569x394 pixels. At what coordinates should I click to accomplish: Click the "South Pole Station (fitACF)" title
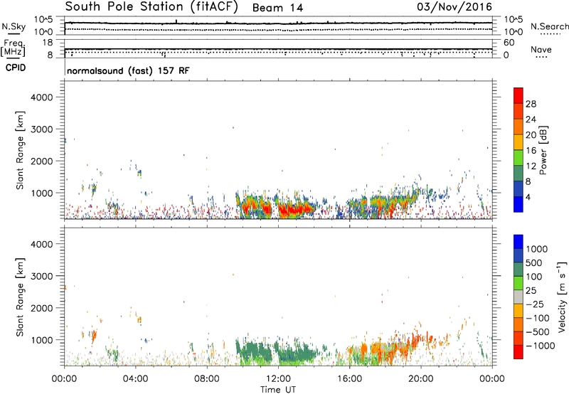pyautogui.click(x=151, y=7)
